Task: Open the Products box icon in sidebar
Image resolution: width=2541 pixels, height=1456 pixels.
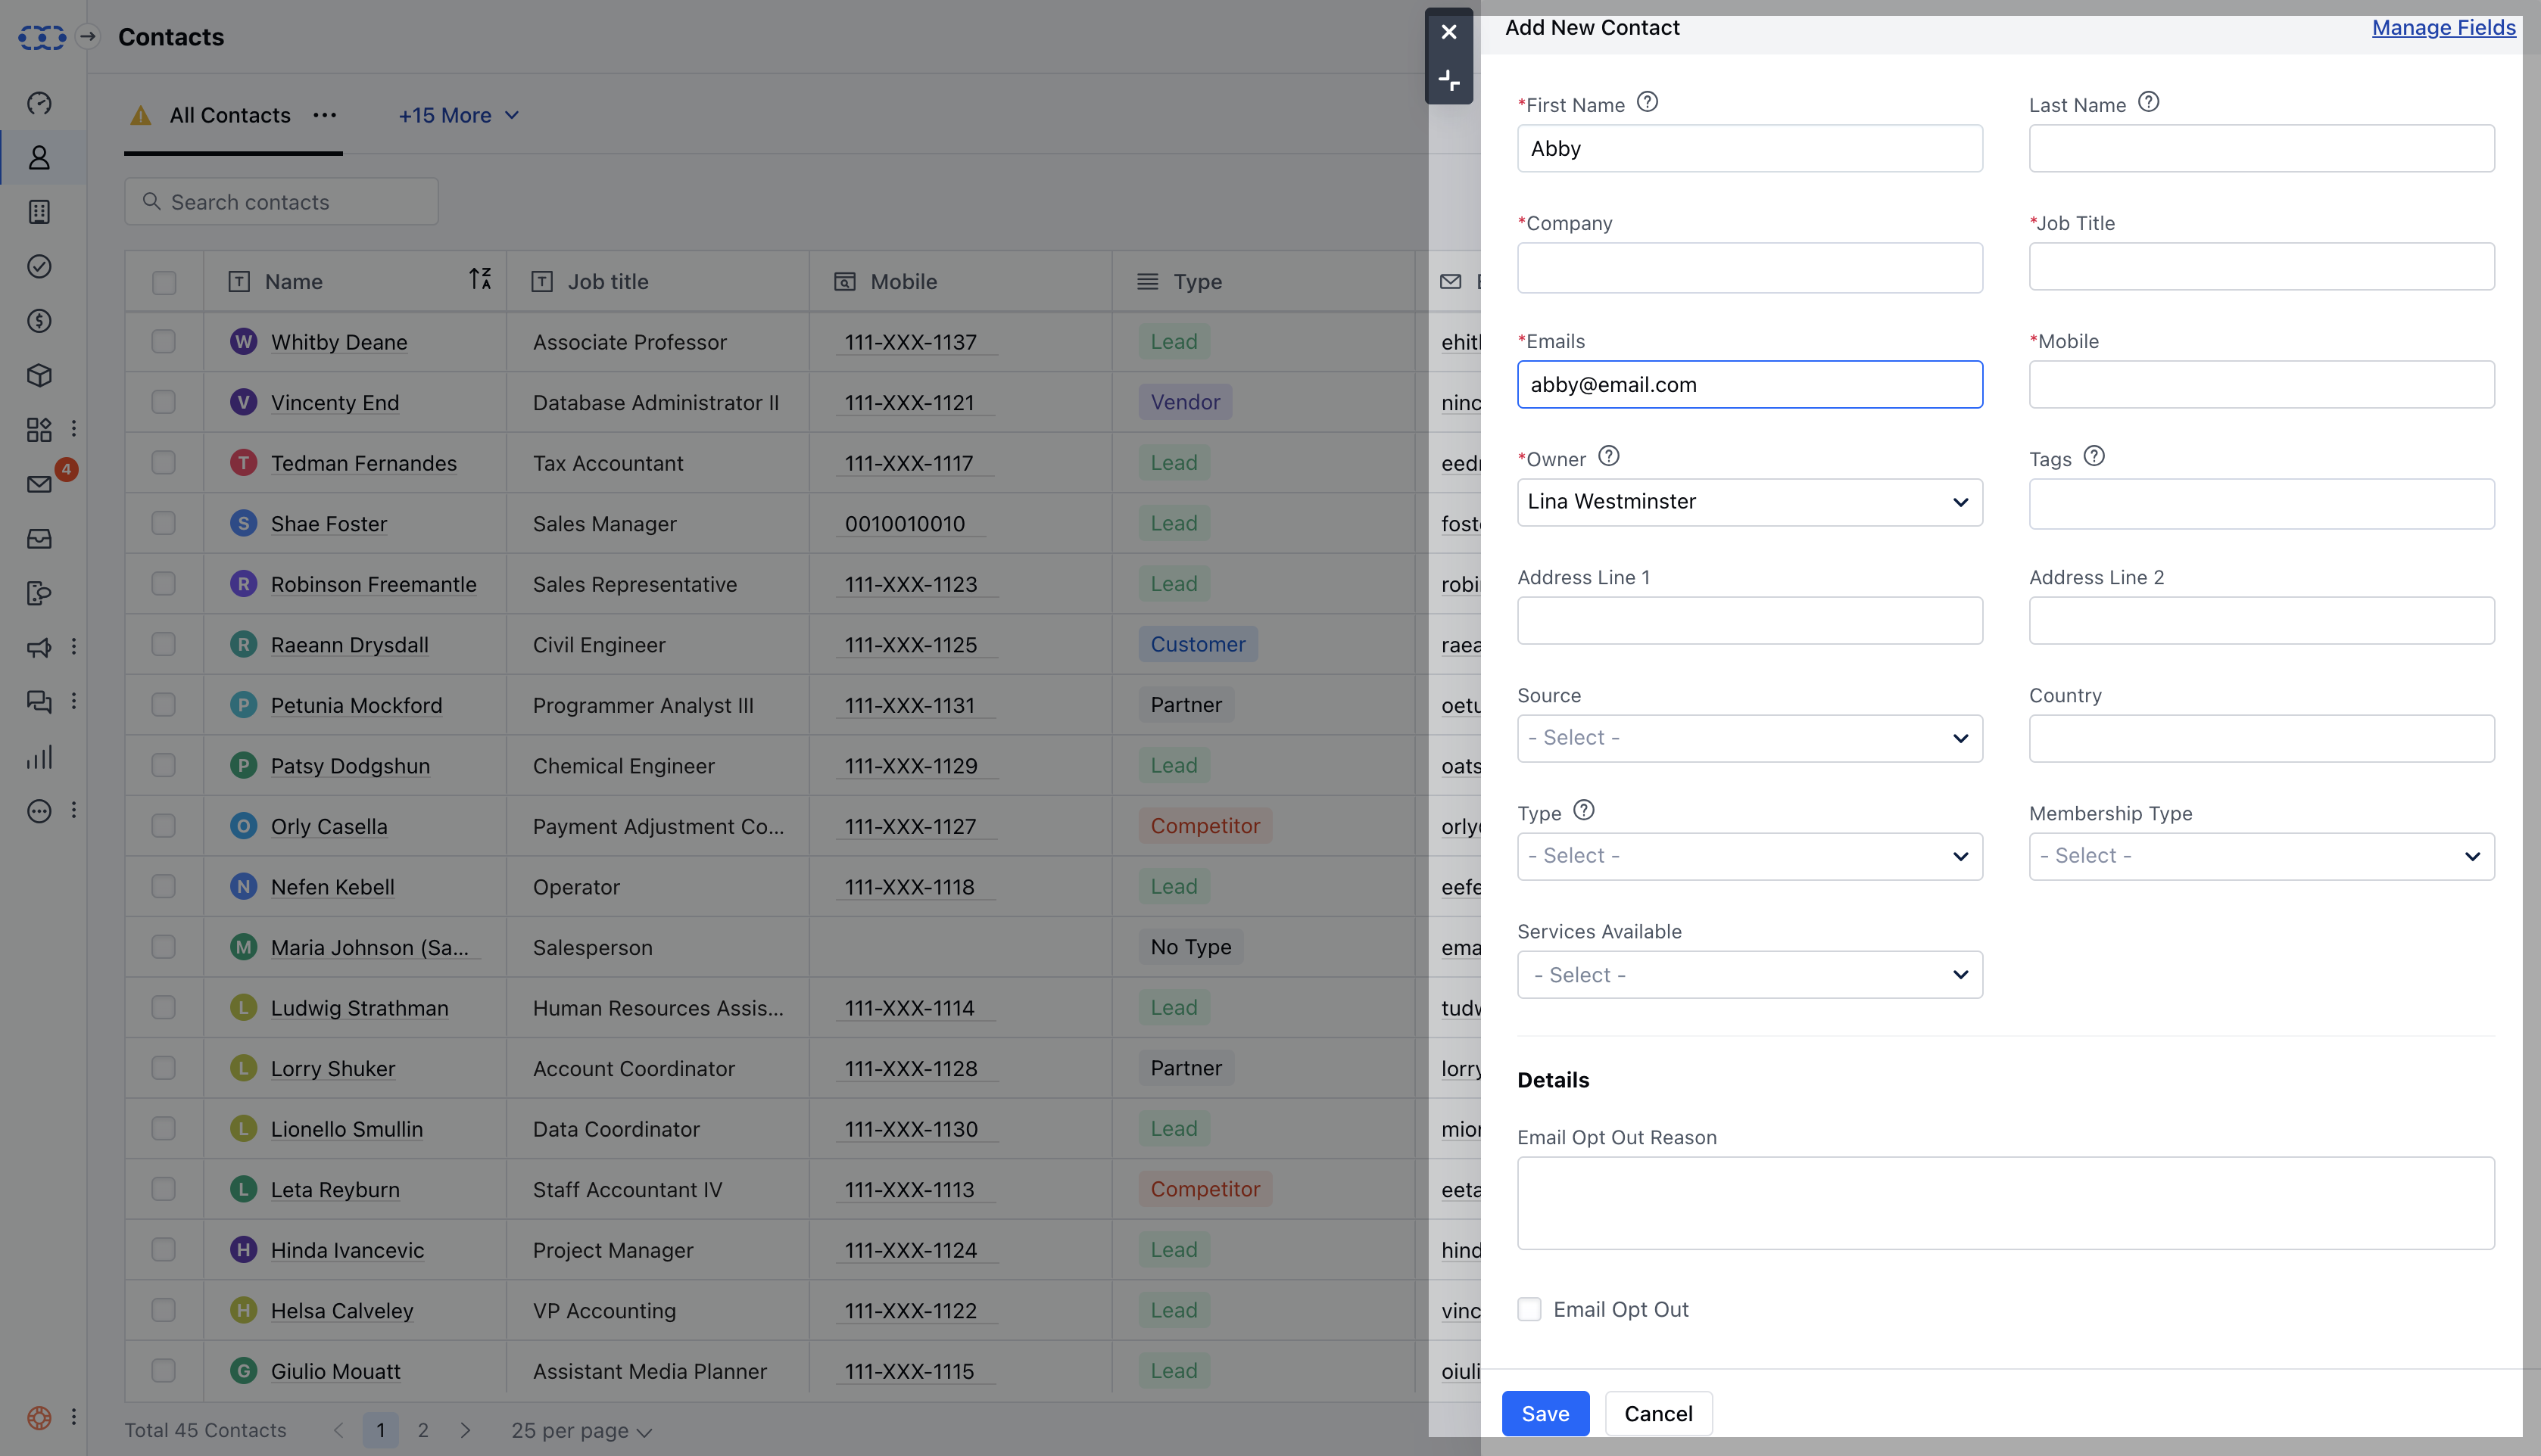Action: [39, 375]
